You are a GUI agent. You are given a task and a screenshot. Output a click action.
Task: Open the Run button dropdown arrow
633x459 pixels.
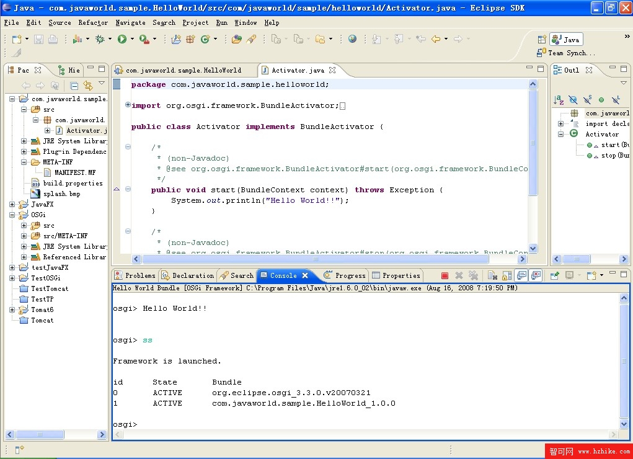131,39
